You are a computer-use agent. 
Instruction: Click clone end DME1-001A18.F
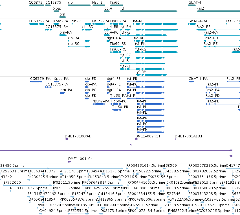(x=189, y=136)
